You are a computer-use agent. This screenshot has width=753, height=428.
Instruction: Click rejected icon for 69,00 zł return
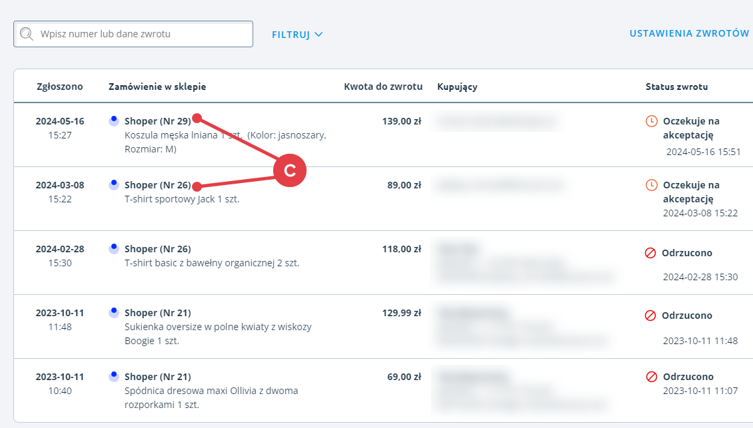651,377
